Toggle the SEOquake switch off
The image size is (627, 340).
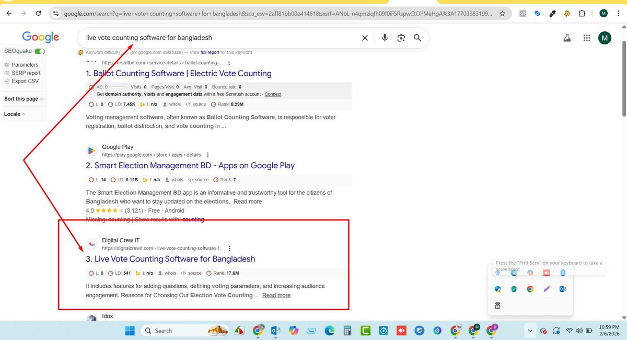pyautogui.click(x=40, y=51)
